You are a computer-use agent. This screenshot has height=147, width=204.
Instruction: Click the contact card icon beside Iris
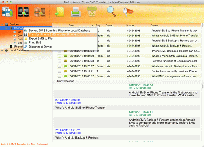pos(15,32)
